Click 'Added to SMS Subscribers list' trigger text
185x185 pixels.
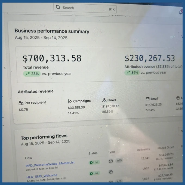tap(47, 180)
